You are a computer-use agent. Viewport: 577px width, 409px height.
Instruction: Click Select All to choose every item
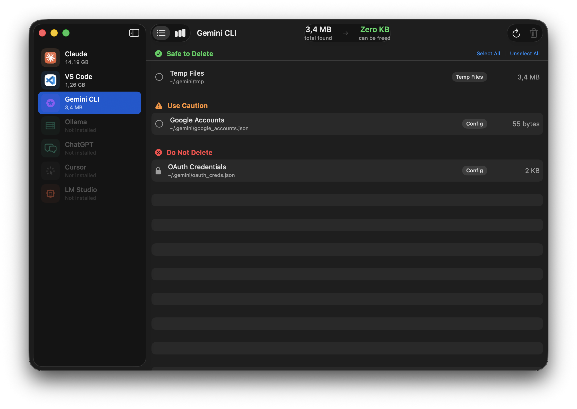point(488,53)
